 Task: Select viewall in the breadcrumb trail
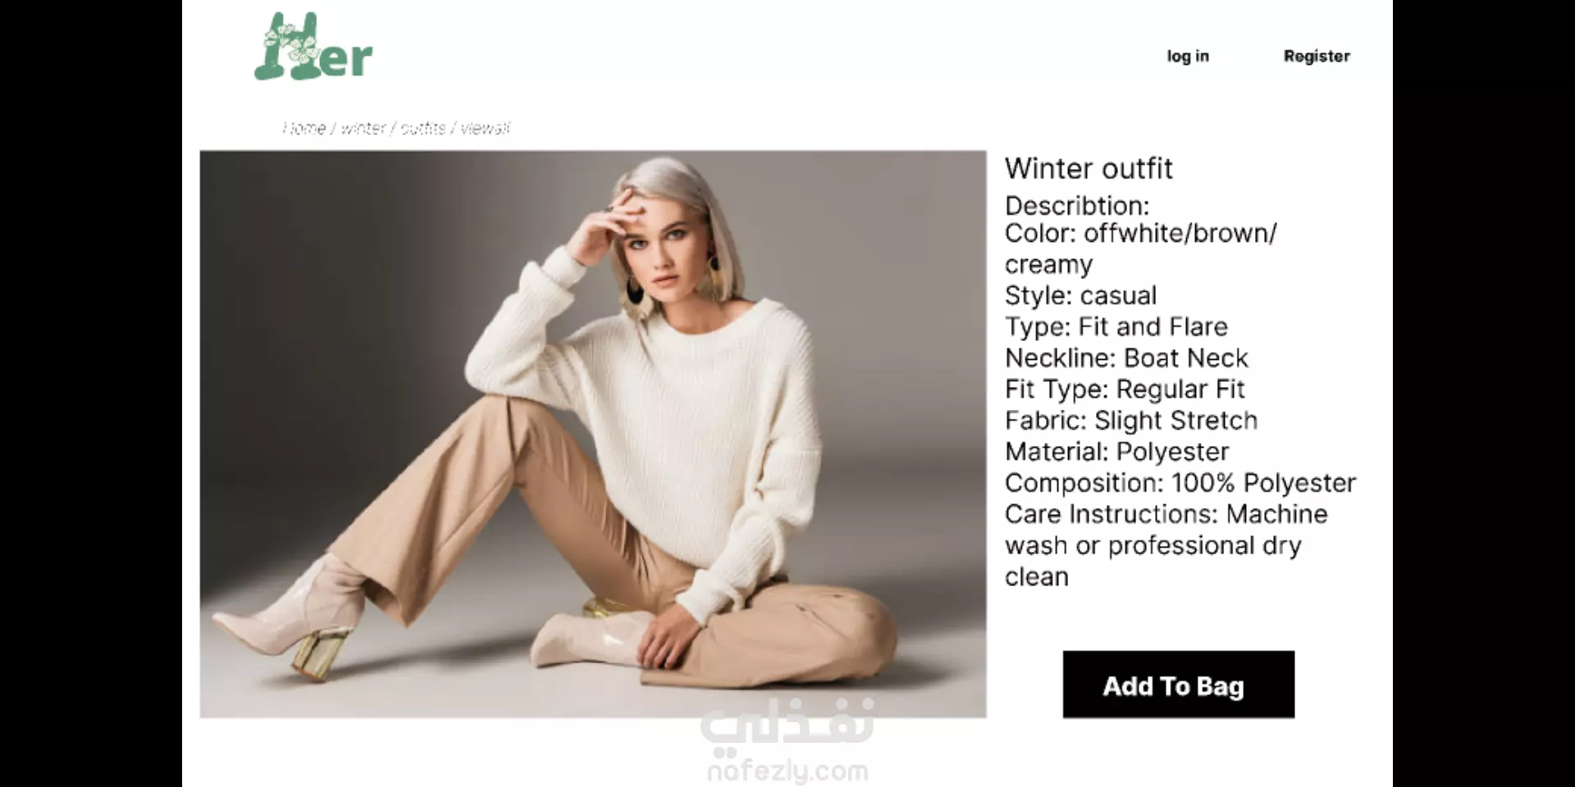[486, 128]
